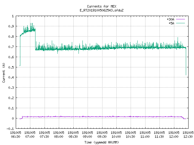Image resolution: width=194 pixels, height=145 pixels.
Task: Click y-axis tick value 0.3
Action: point(11,88)
